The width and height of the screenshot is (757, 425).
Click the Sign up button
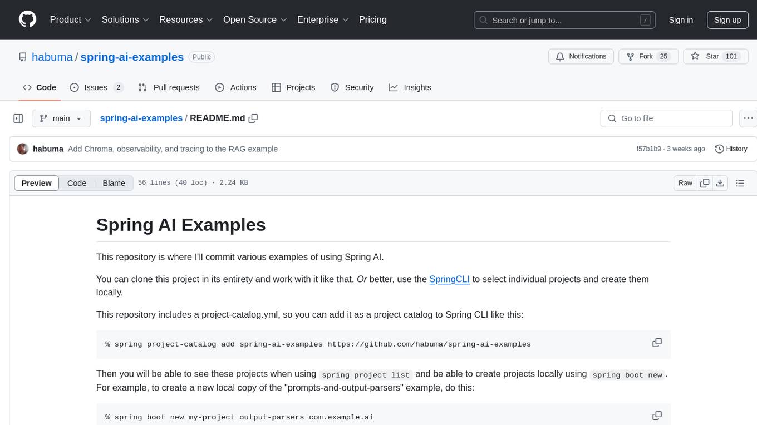click(x=727, y=20)
